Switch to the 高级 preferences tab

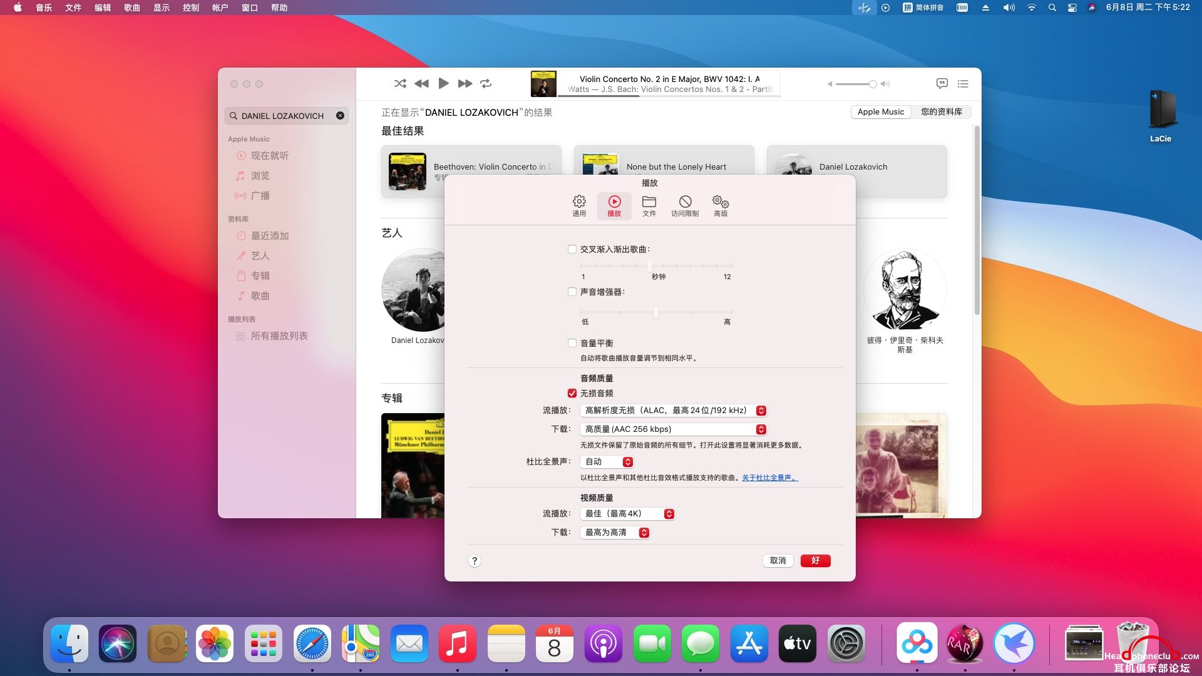(x=721, y=206)
